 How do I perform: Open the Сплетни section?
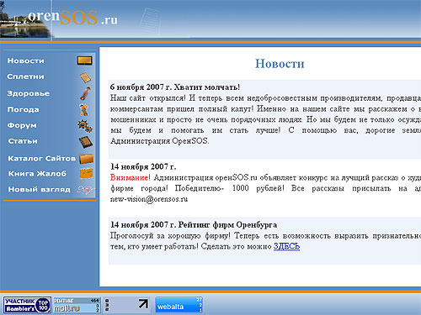pyautogui.click(x=25, y=76)
